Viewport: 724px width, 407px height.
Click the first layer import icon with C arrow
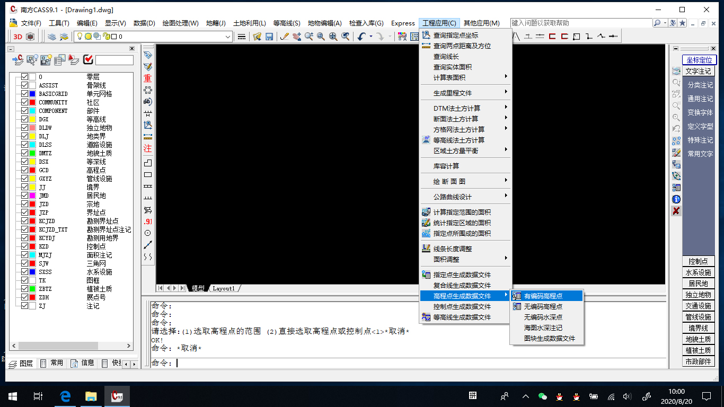point(18,59)
